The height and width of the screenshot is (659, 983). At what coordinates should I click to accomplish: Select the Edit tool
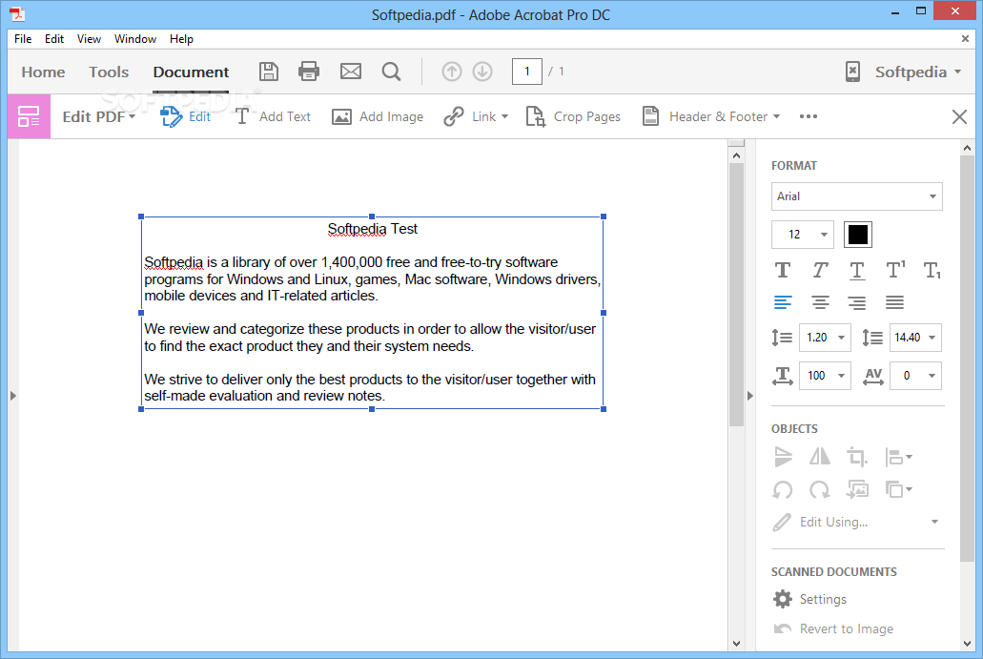(x=186, y=116)
